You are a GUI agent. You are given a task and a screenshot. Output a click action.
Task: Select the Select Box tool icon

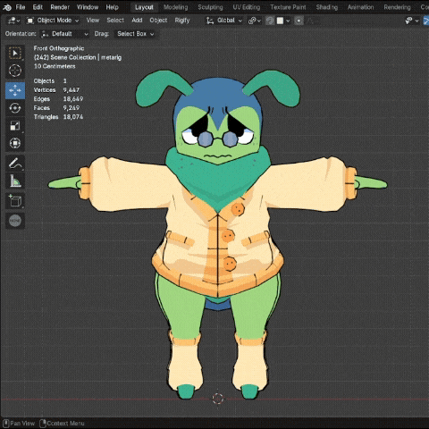click(x=15, y=54)
